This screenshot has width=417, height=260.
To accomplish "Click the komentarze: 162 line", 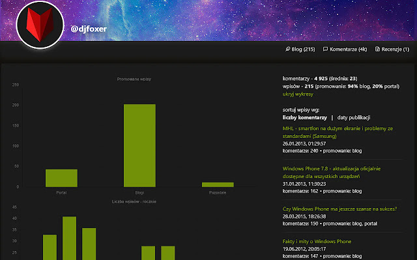I will (322, 191).
